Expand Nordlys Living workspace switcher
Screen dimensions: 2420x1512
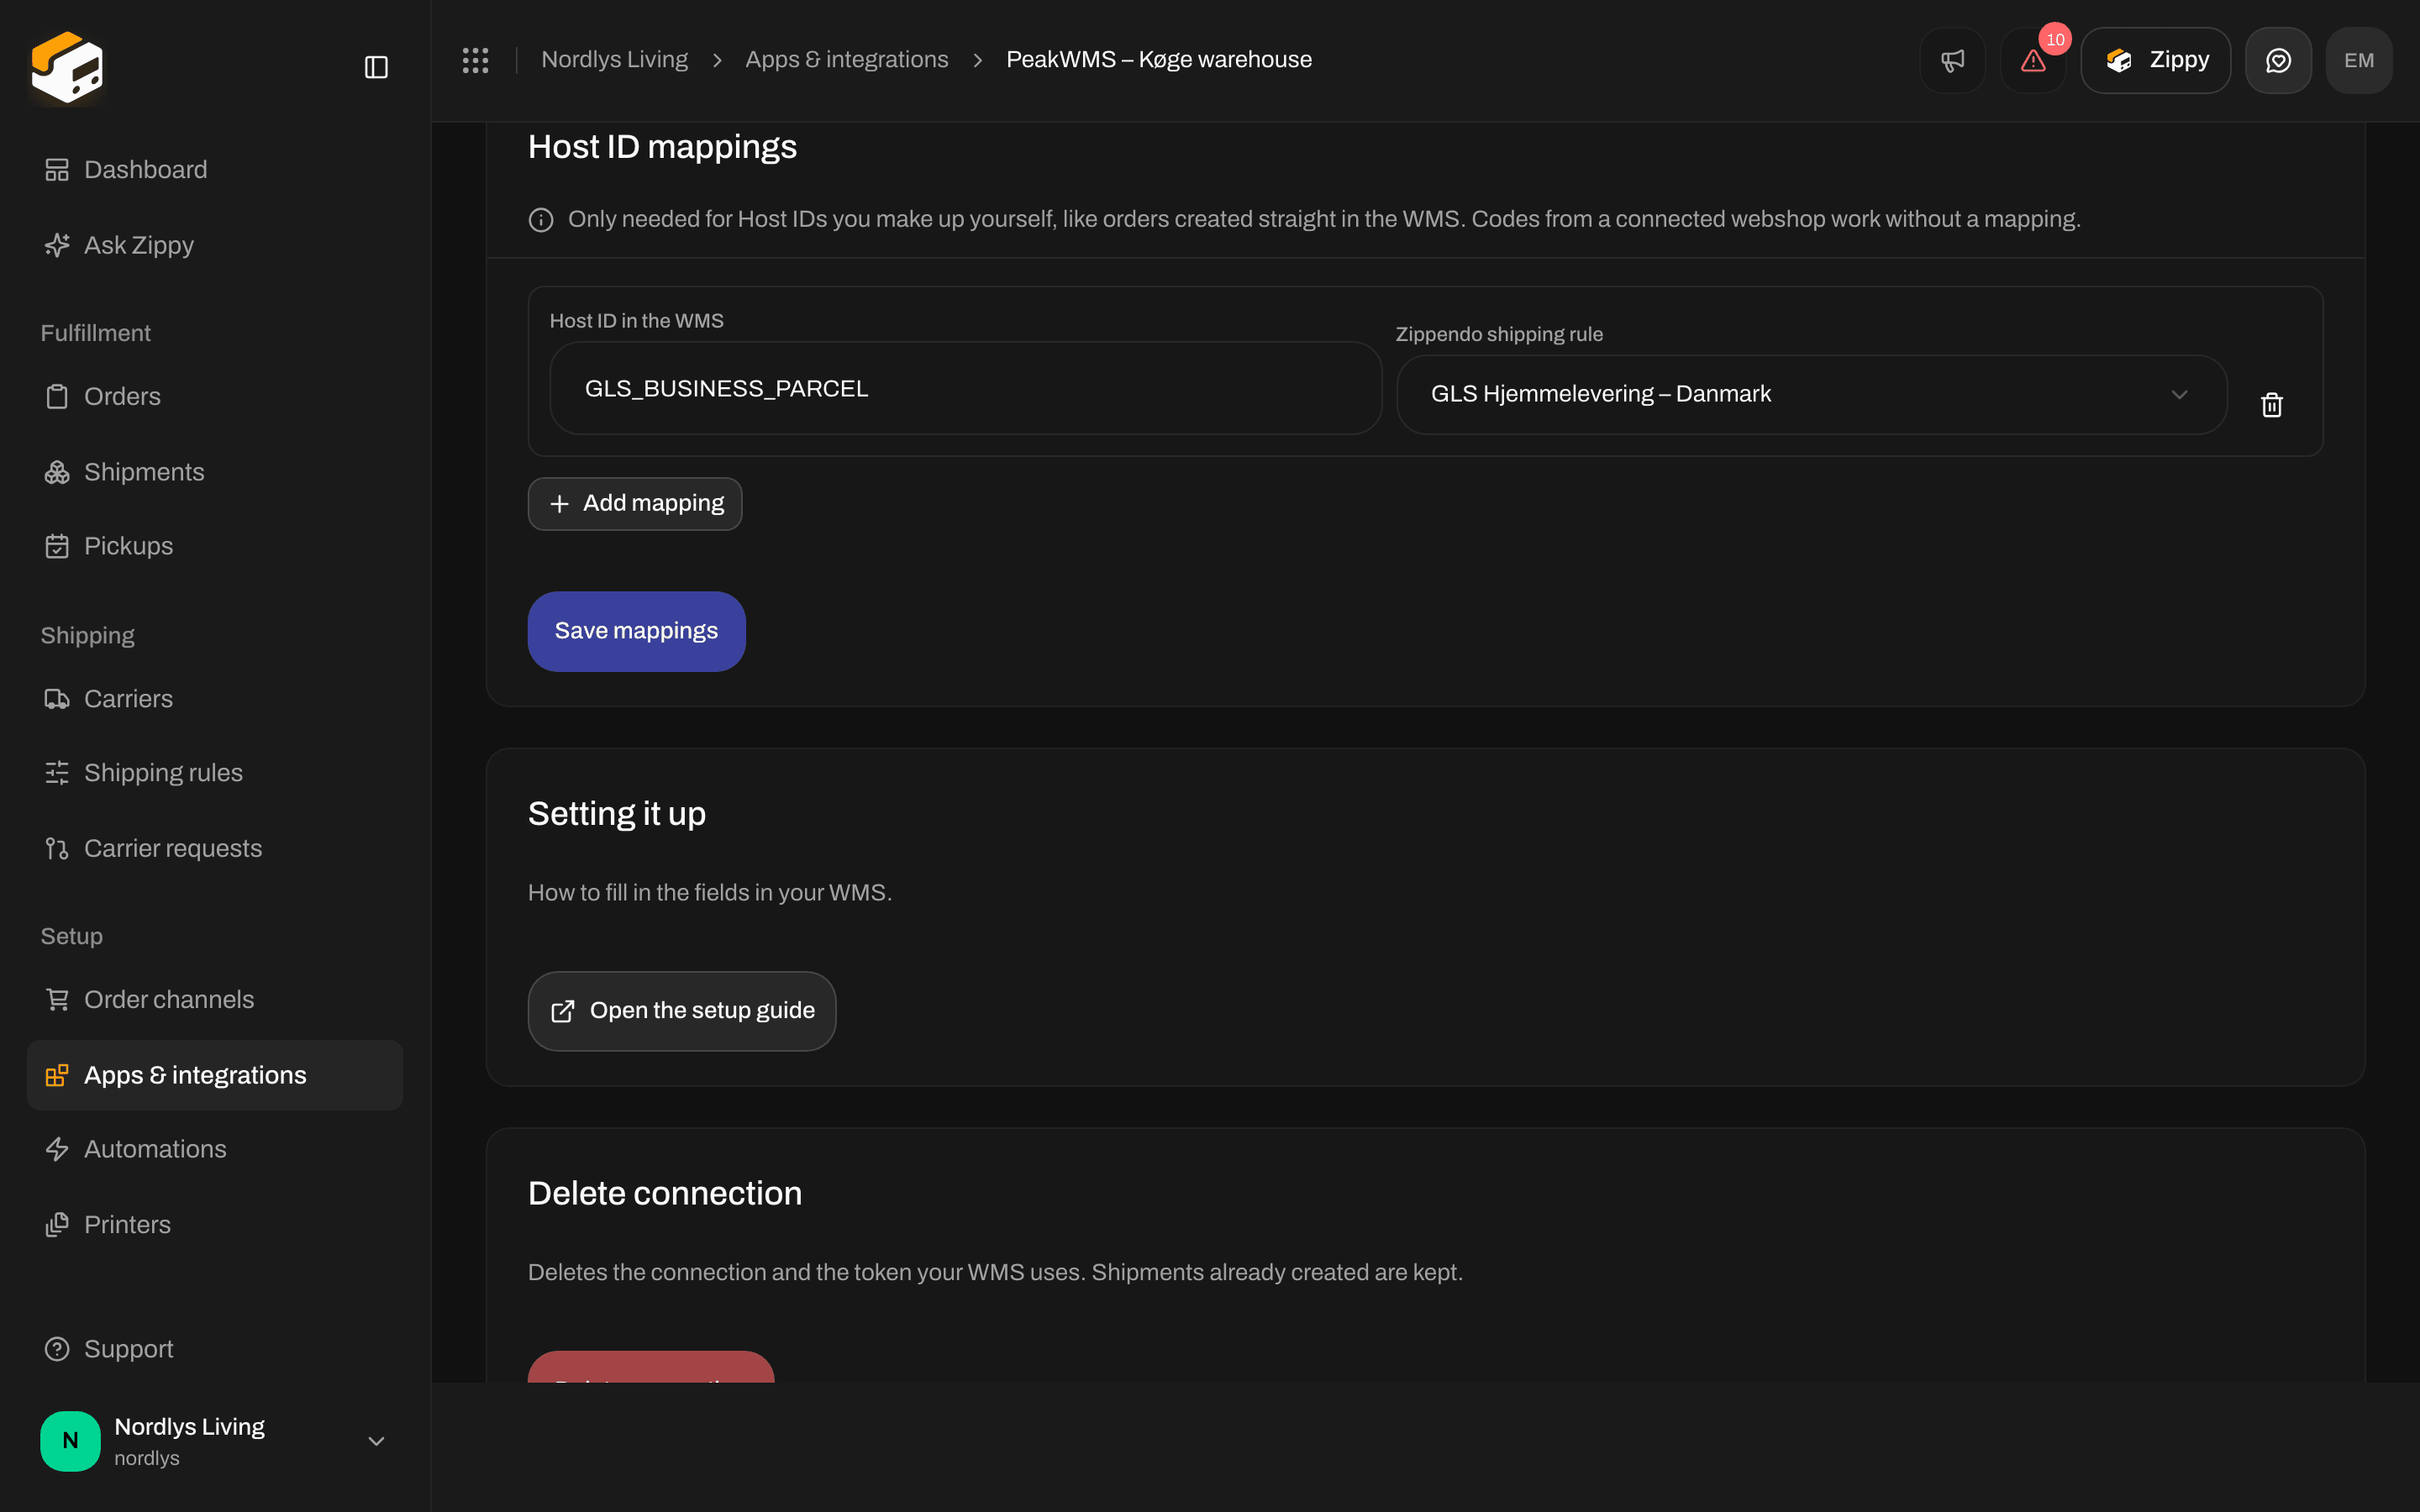tap(215, 1441)
